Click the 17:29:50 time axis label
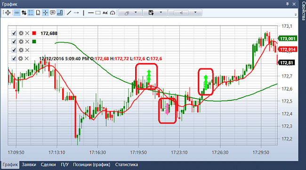 pos(261,153)
